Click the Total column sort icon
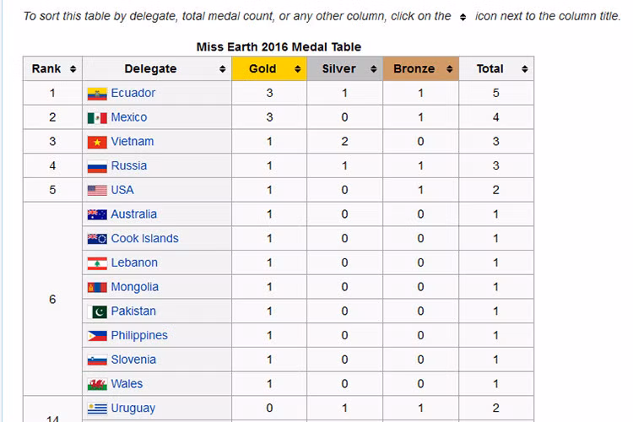The image size is (633, 422). click(x=524, y=69)
